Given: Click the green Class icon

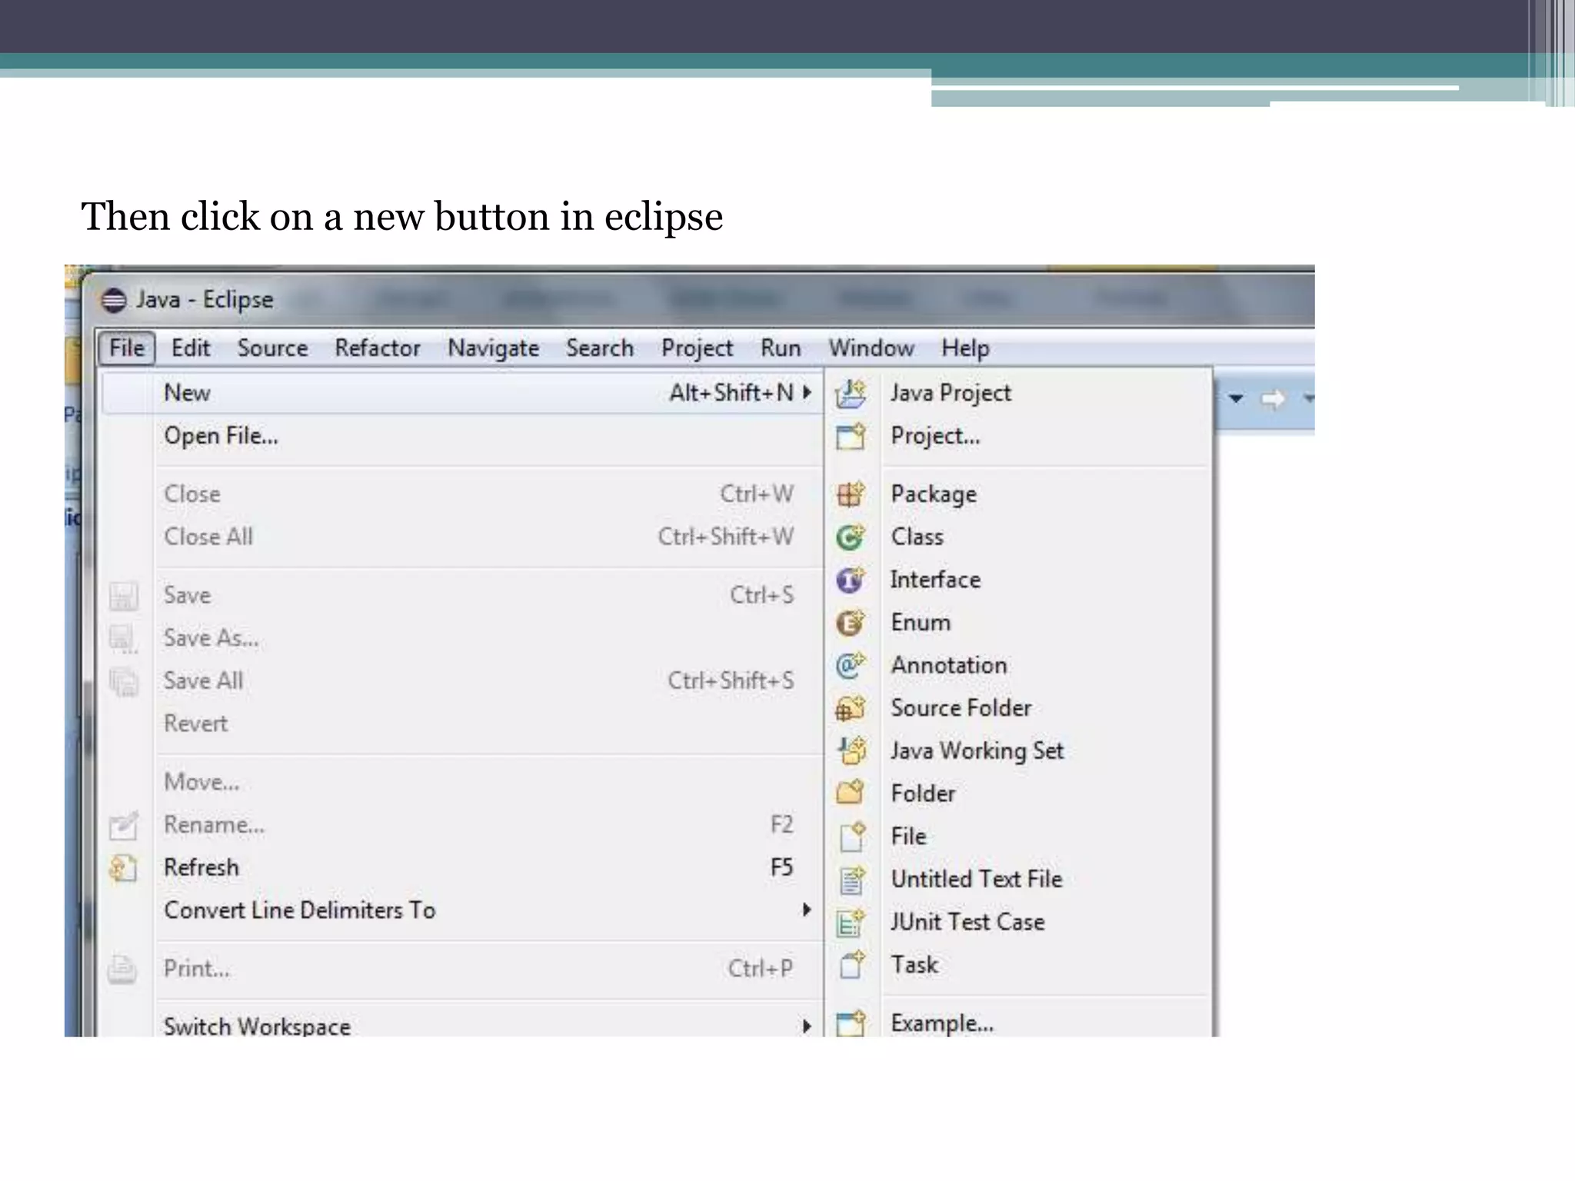Looking at the screenshot, I should click(851, 537).
